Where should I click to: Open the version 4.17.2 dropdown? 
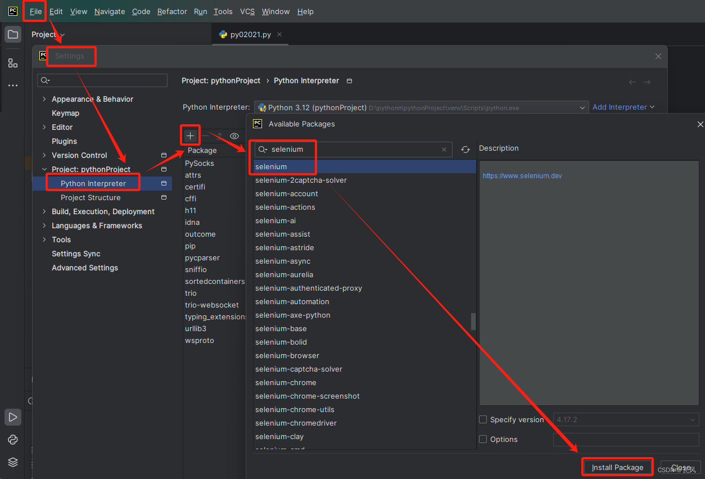point(626,419)
